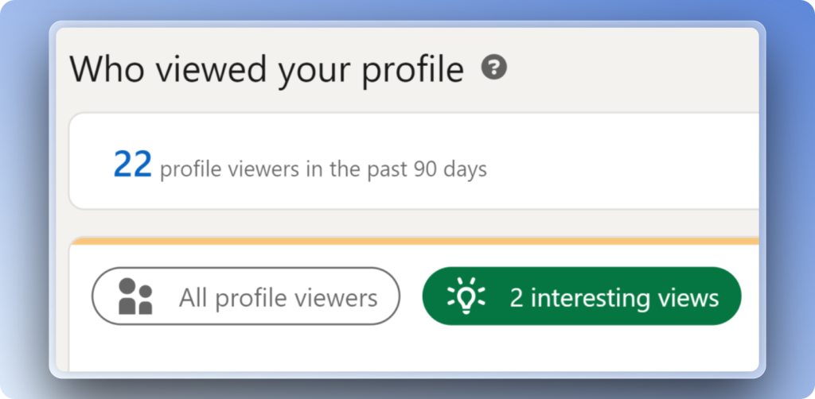
Task: Click the "2 interesting views" label text
Action: click(614, 298)
